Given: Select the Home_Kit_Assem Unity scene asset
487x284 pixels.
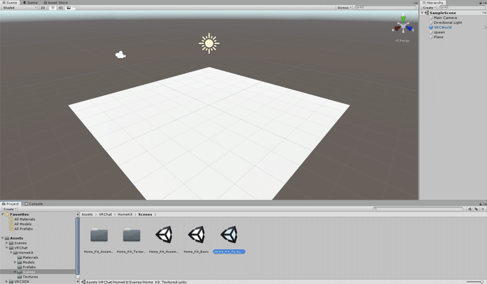Looking at the screenshot, I should [164, 235].
